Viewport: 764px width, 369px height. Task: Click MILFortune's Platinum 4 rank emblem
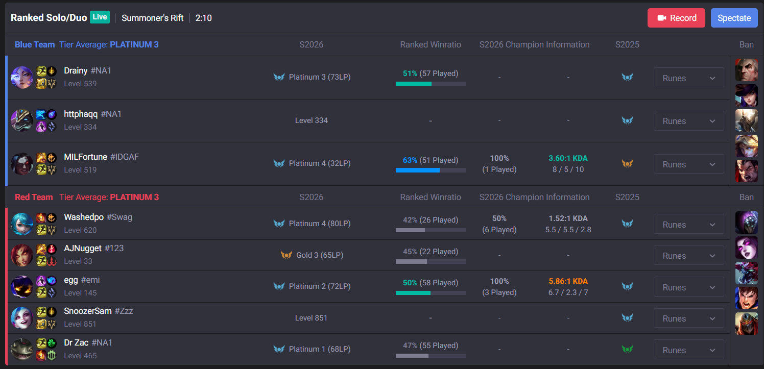279,163
